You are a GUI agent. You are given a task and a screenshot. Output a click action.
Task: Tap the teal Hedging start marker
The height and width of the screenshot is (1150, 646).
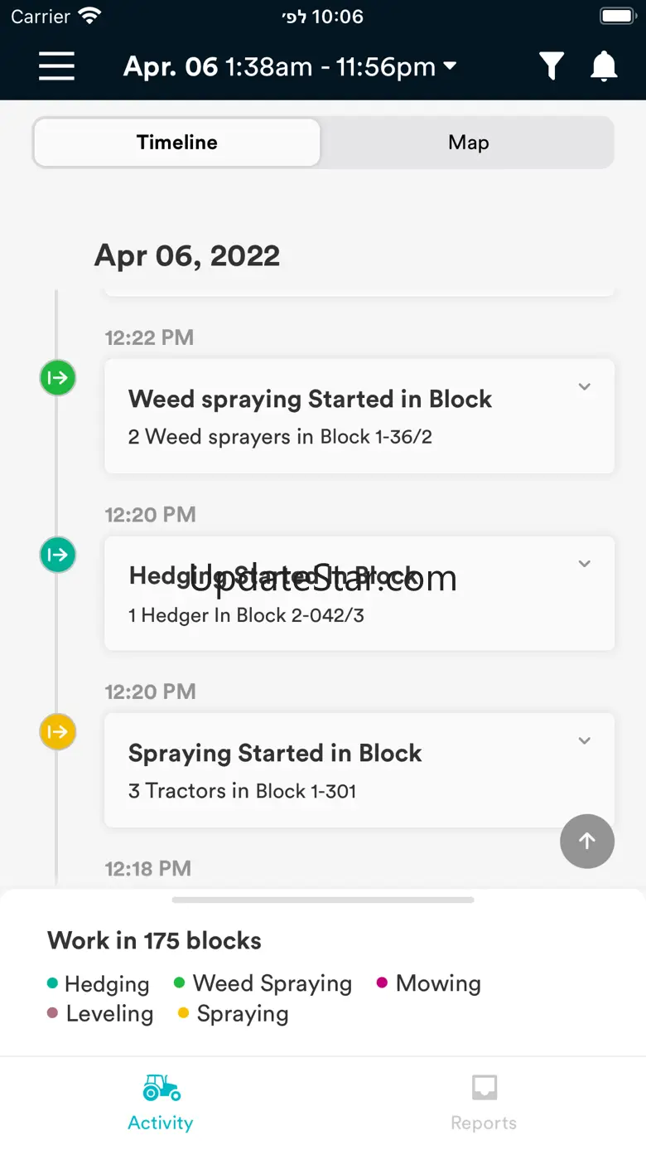click(58, 555)
